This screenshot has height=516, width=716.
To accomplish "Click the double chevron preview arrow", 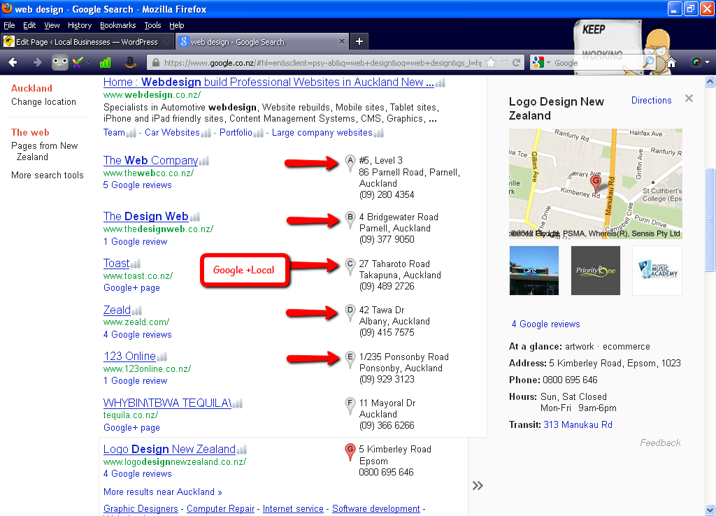I will pos(478,485).
